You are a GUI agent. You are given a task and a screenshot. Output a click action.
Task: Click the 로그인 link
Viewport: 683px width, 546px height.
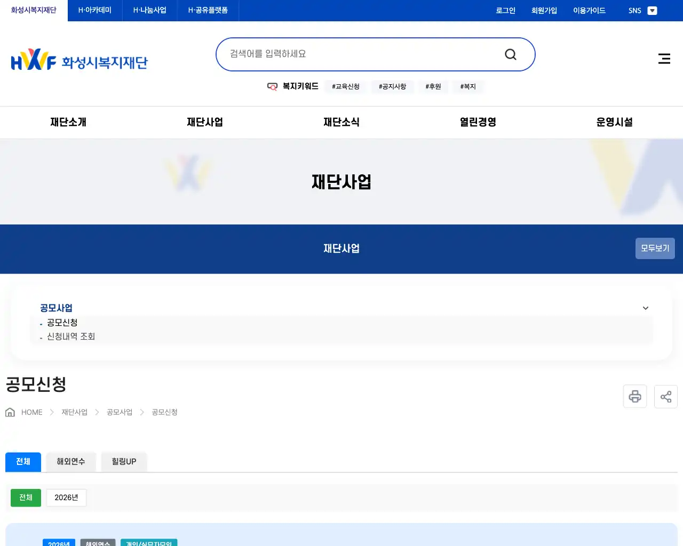(x=505, y=10)
